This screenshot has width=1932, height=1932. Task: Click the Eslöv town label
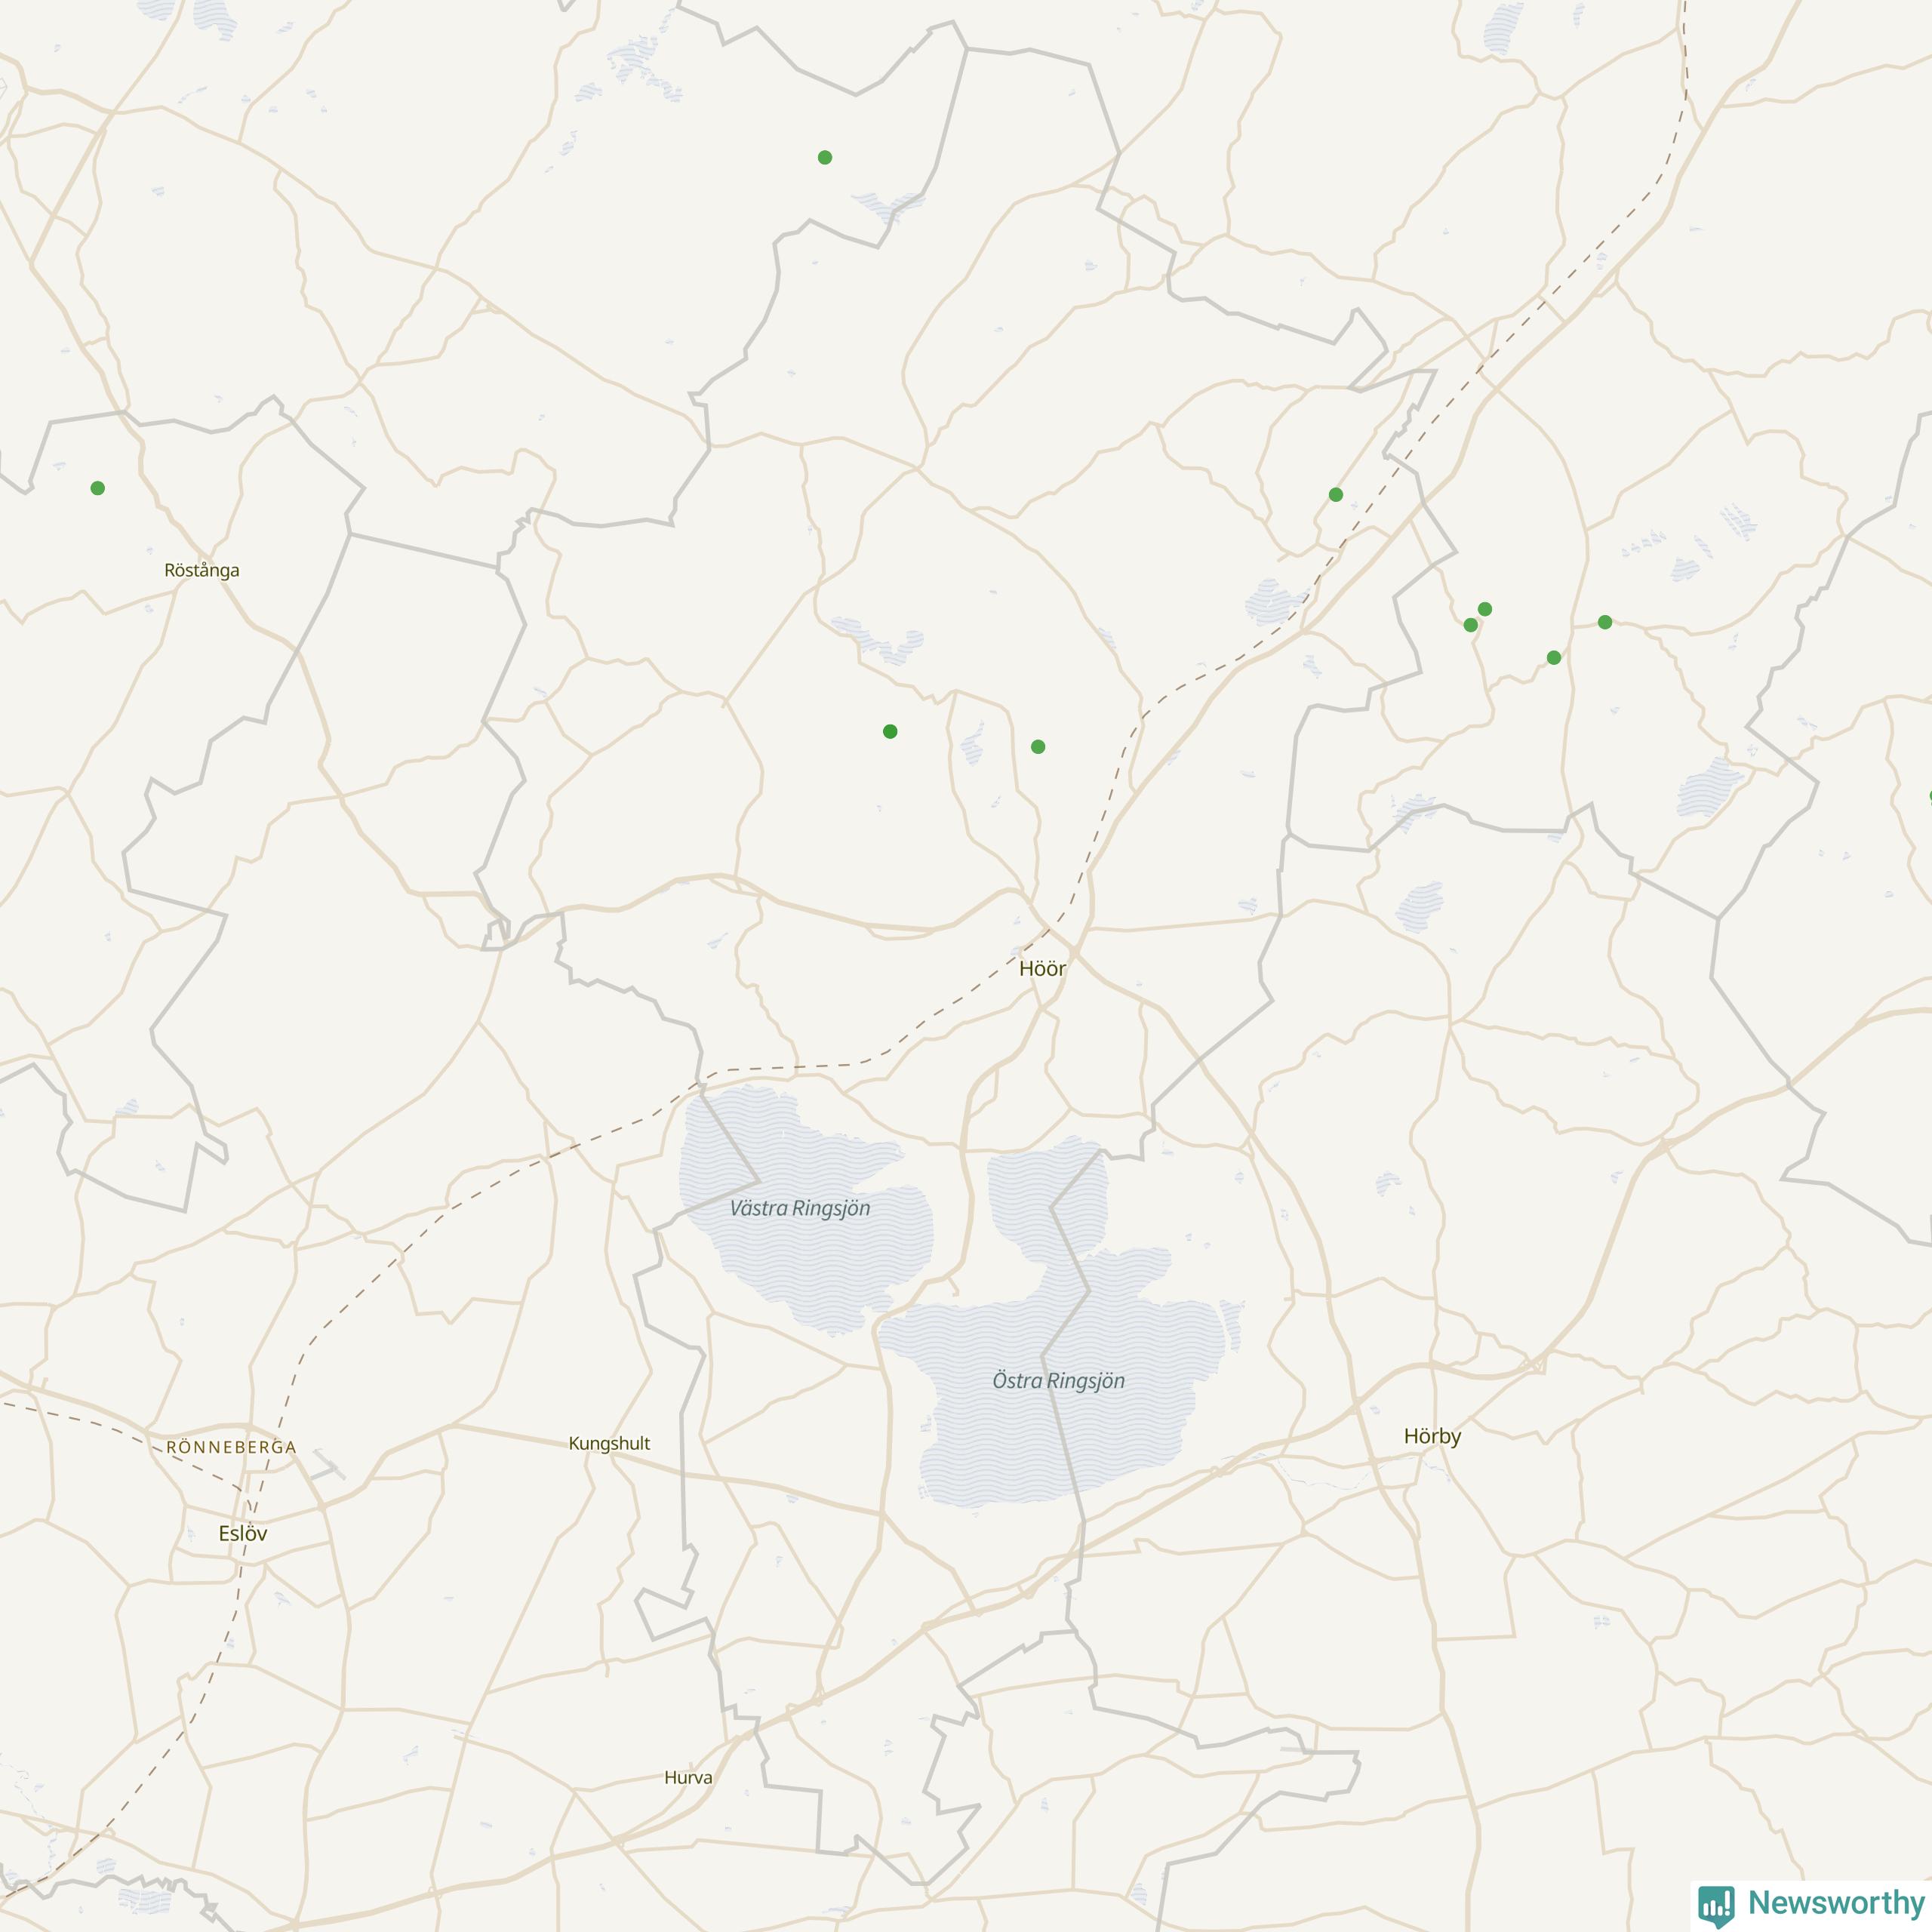click(243, 1533)
